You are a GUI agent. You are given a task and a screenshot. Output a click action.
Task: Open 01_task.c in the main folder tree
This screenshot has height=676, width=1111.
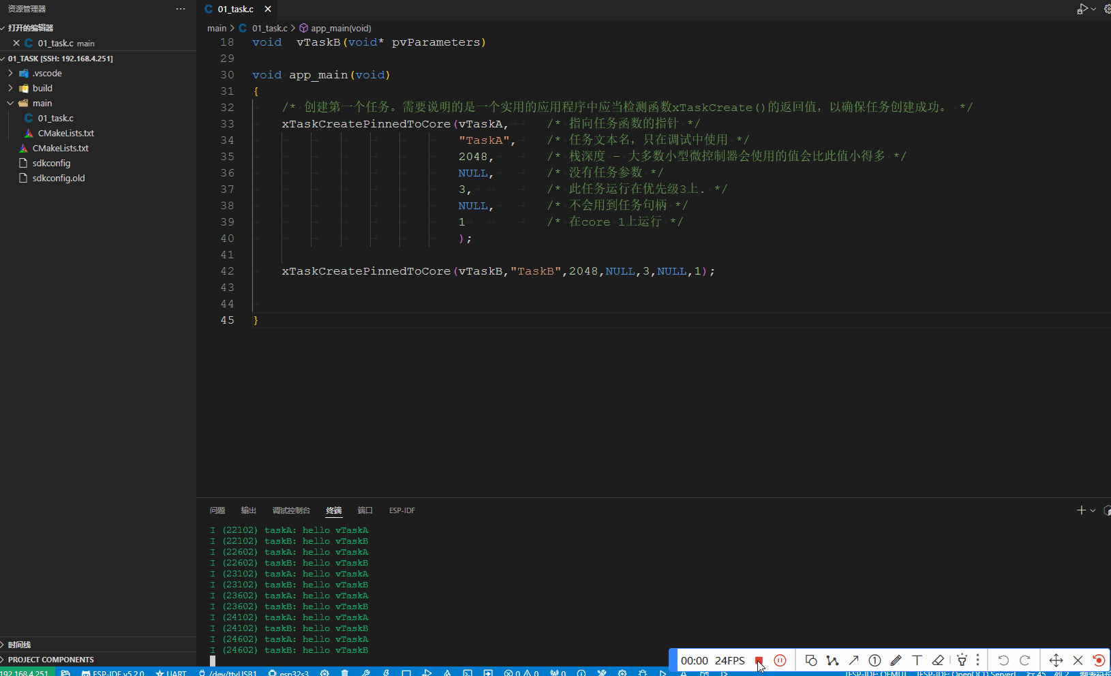pos(55,119)
